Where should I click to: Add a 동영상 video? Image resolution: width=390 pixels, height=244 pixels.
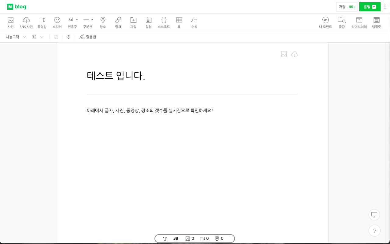click(x=42, y=23)
